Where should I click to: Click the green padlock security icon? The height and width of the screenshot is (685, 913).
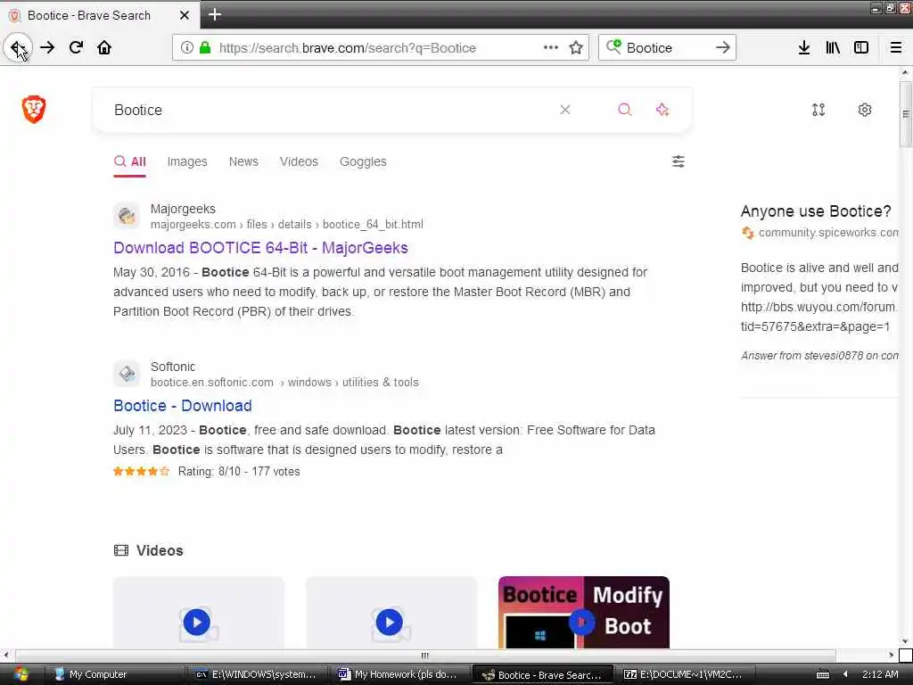[x=205, y=48]
